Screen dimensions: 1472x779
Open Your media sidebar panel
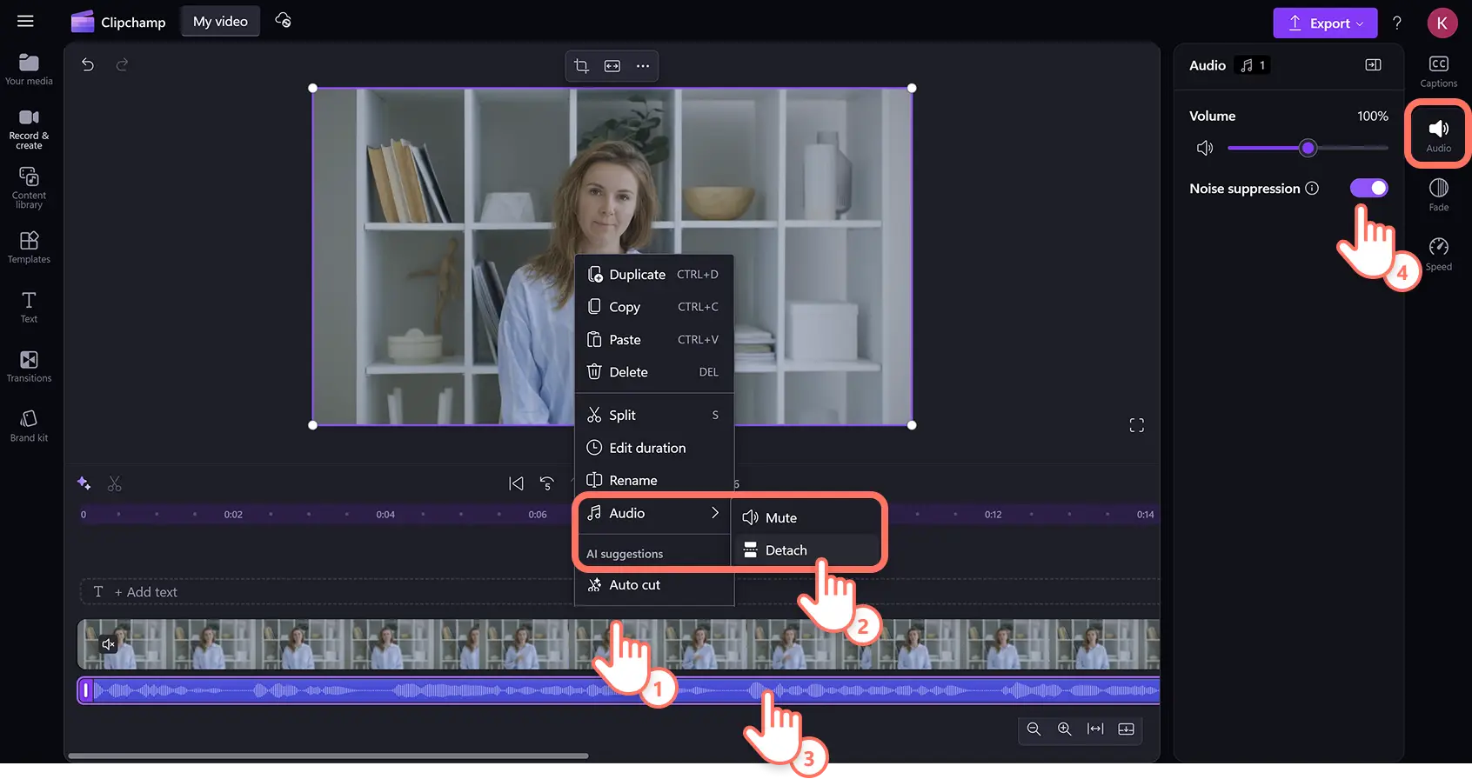point(29,70)
